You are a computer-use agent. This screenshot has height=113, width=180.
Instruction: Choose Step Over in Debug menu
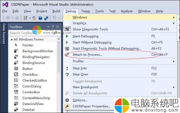120,74
